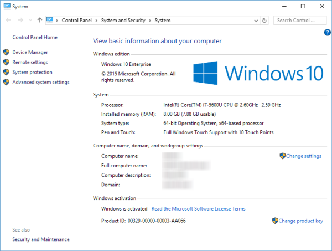Click the shield icon beside Device Manager
This screenshot has height=251, width=332.
point(7,52)
